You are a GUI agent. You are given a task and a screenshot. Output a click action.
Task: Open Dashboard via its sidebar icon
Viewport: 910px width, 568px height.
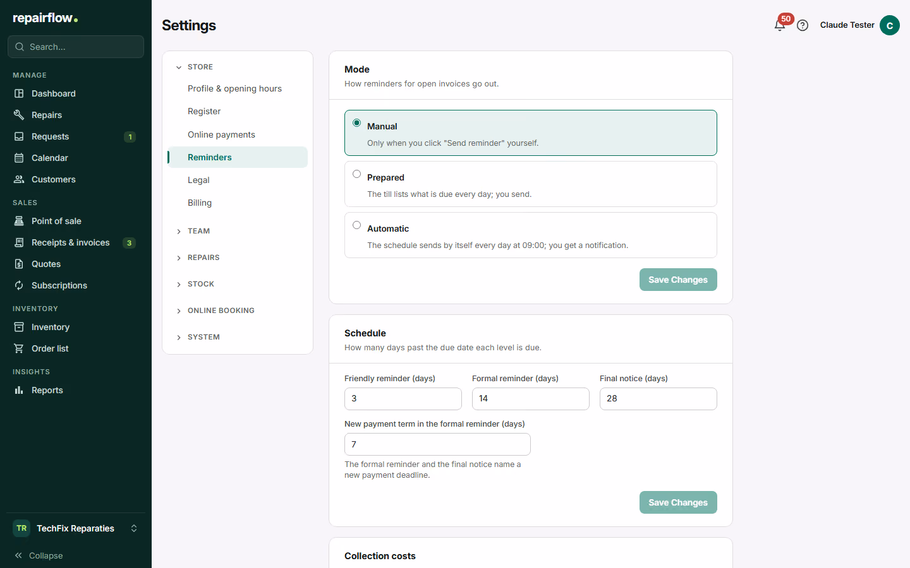pyautogui.click(x=19, y=93)
